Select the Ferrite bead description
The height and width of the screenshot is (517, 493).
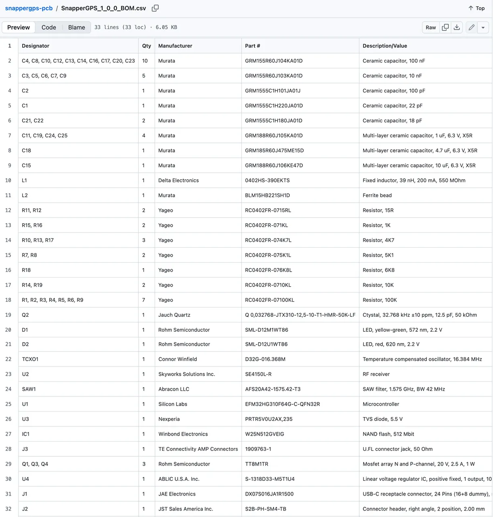[377, 195]
